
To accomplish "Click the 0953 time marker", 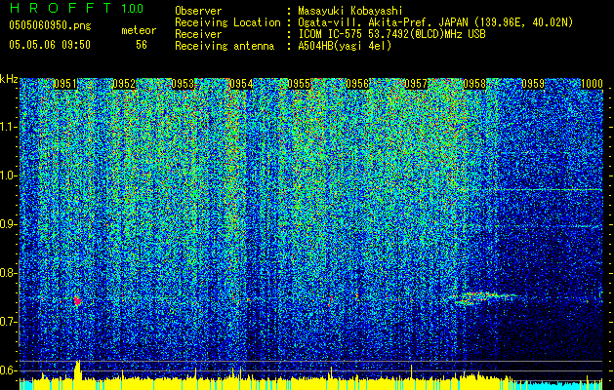I will click(x=183, y=84).
